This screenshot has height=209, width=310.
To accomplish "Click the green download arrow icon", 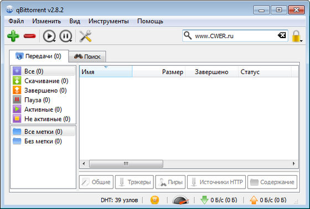I will click(x=204, y=200).
